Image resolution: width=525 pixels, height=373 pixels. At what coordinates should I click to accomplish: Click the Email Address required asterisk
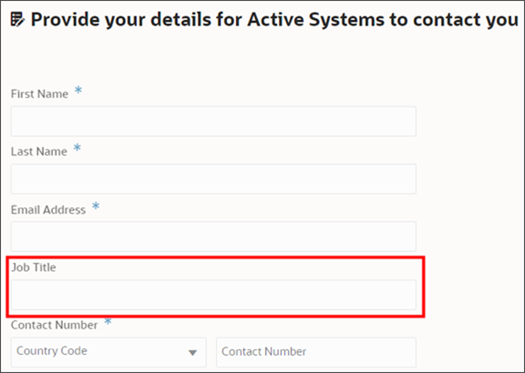click(96, 206)
